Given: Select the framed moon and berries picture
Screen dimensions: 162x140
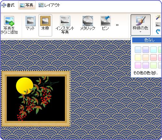Looking at the screenshot, I should pyautogui.click(x=36, y=99).
